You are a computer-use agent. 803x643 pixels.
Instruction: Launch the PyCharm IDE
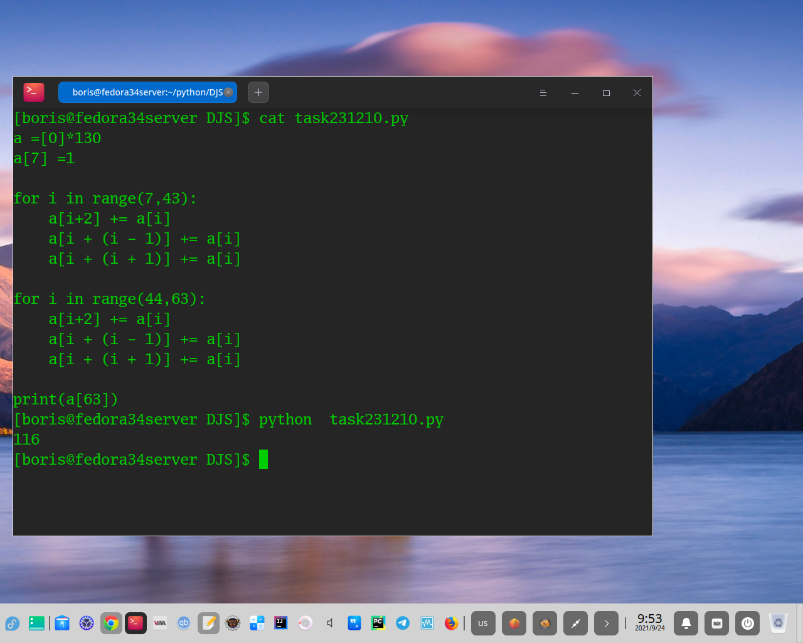click(378, 623)
